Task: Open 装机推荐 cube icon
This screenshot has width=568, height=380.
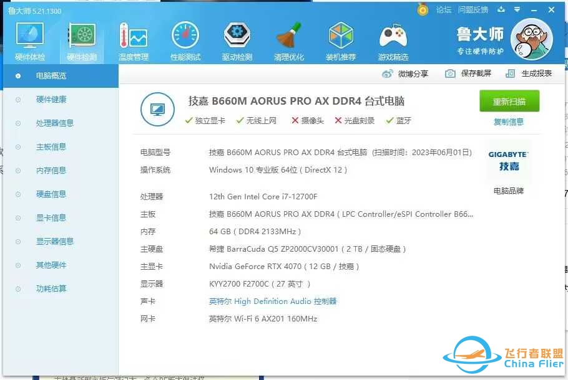Action: tap(341, 41)
